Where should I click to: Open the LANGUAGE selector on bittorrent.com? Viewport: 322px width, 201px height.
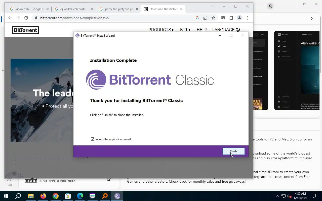tap(226, 30)
